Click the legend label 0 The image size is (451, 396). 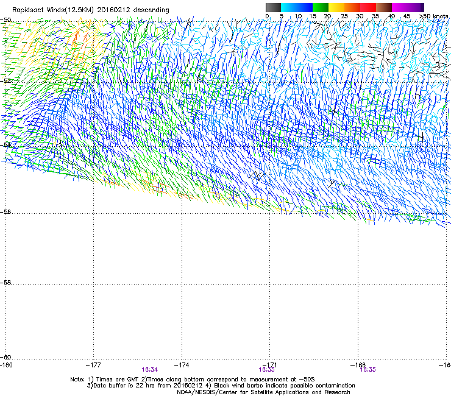click(267, 16)
